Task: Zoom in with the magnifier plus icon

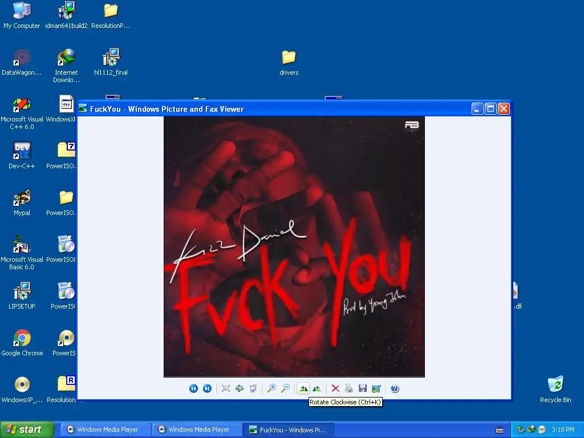Action: [x=271, y=388]
